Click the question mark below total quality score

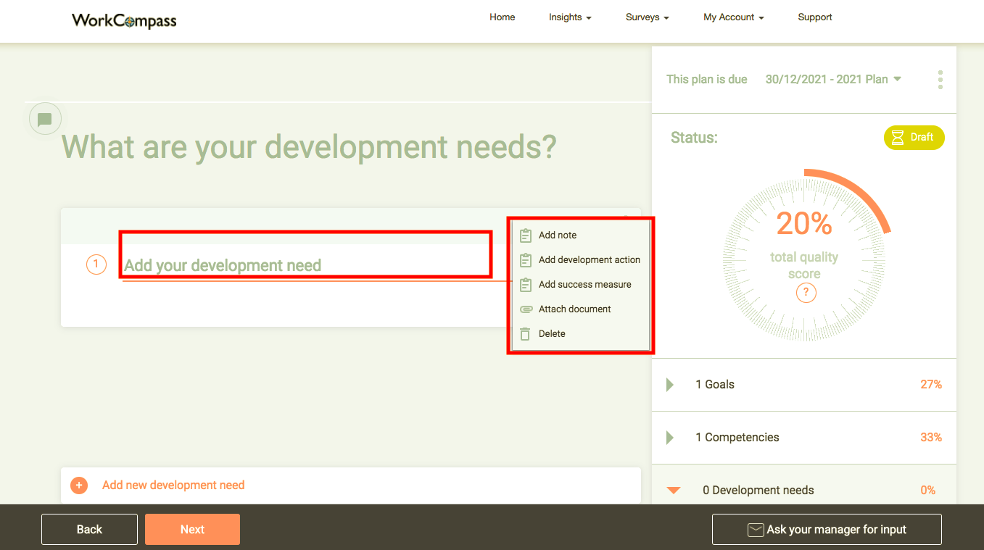(806, 293)
